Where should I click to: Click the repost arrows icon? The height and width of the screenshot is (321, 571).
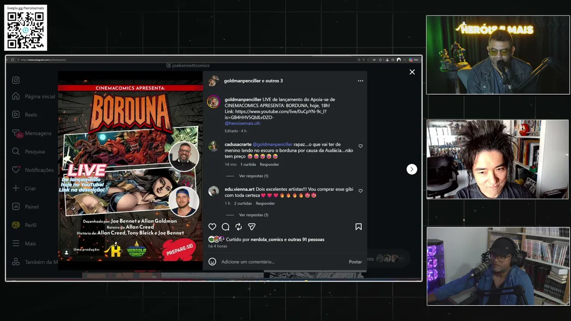coord(239,227)
